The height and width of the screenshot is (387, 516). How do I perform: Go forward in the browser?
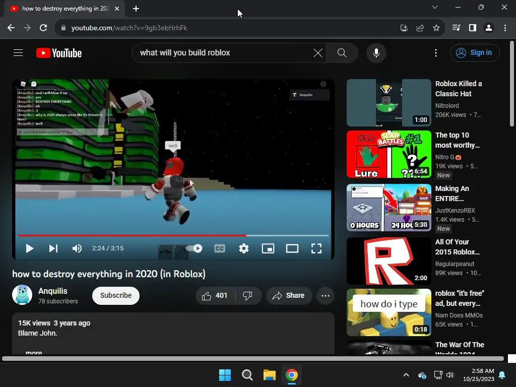coord(27,28)
